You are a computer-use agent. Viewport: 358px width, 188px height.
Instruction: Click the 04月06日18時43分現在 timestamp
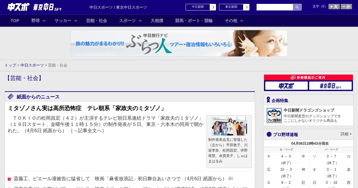[310, 144]
